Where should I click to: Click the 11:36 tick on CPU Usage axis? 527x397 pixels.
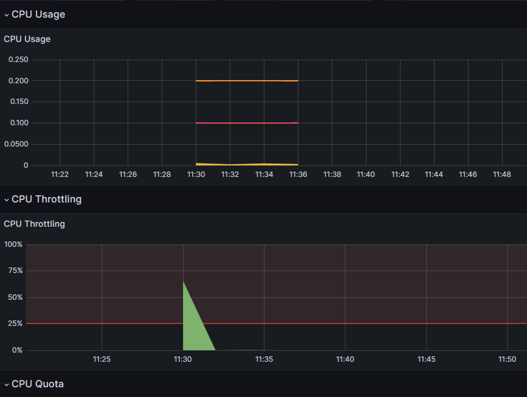tap(298, 174)
